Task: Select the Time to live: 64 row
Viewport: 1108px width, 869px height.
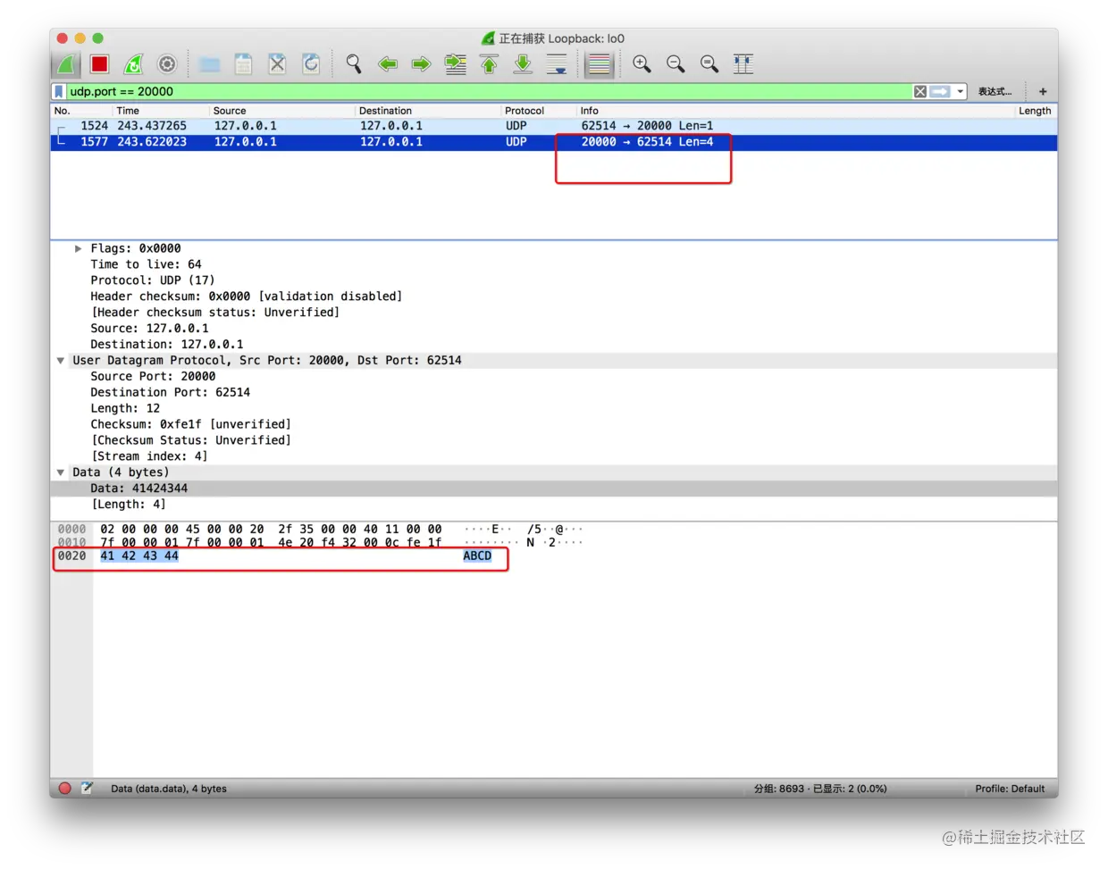Action: pos(554,264)
